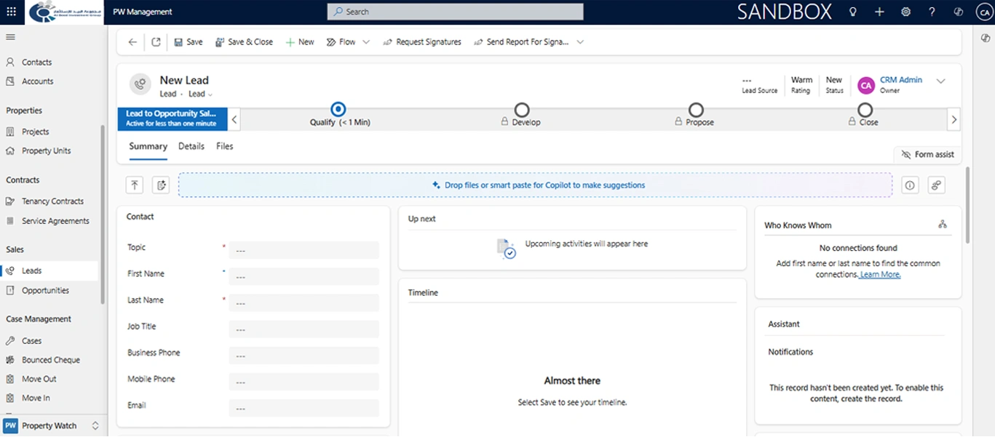995x437 pixels.
Task: Follow the Learn More link
Action: 880,275
